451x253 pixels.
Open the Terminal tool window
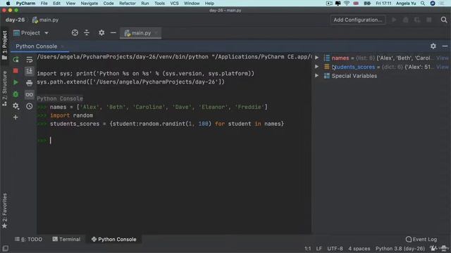pyautogui.click(x=66, y=239)
